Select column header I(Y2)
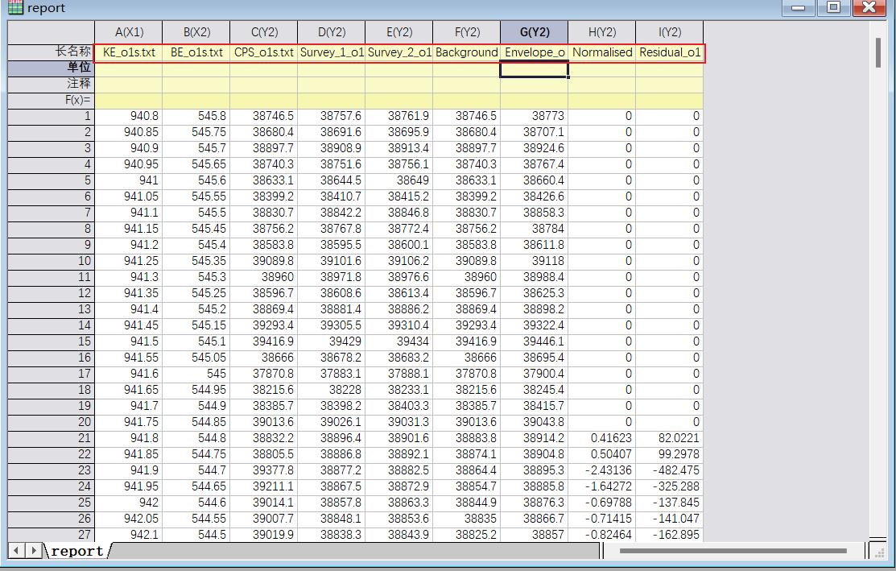 (x=669, y=32)
